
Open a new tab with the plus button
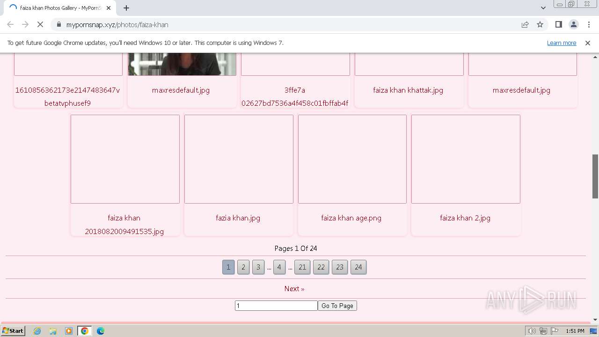point(126,8)
